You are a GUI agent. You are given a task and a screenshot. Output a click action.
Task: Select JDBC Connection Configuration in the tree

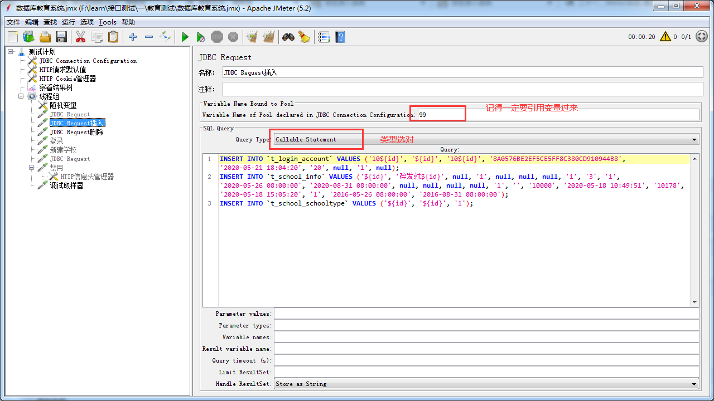pos(88,61)
